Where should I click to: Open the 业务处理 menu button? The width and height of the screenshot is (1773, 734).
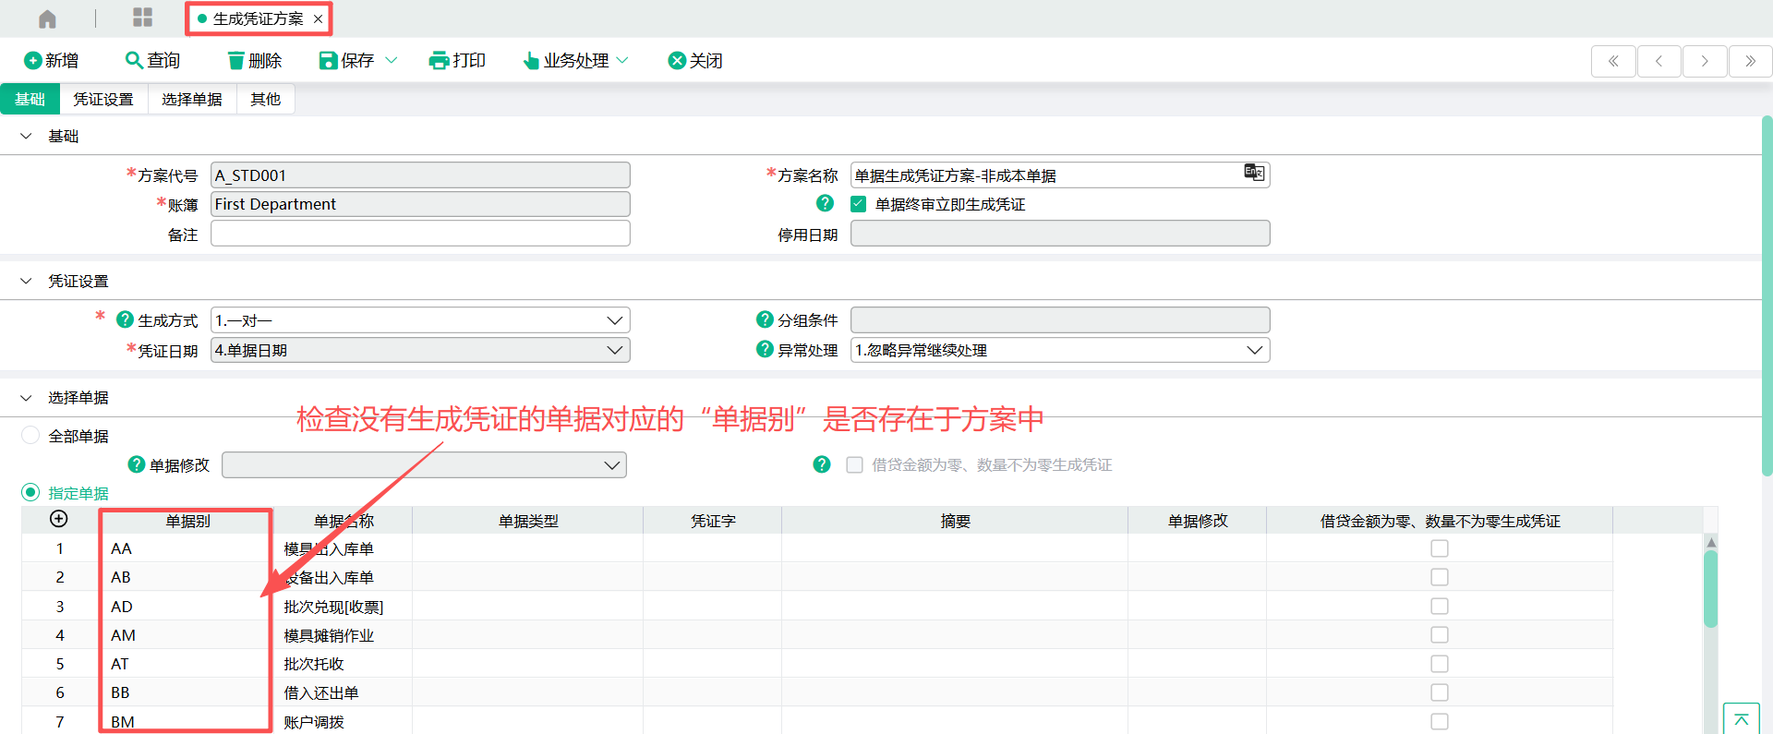[x=575, y=61]
